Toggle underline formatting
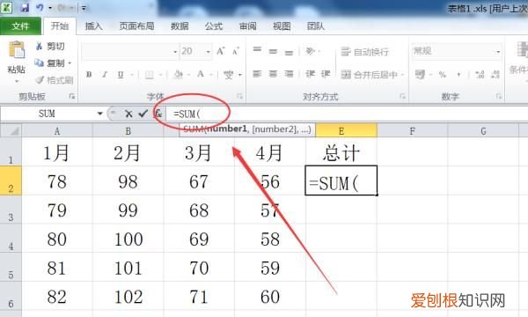Image resolution: width=528 pixels, height=317 pixels. [x=121, y=75]
